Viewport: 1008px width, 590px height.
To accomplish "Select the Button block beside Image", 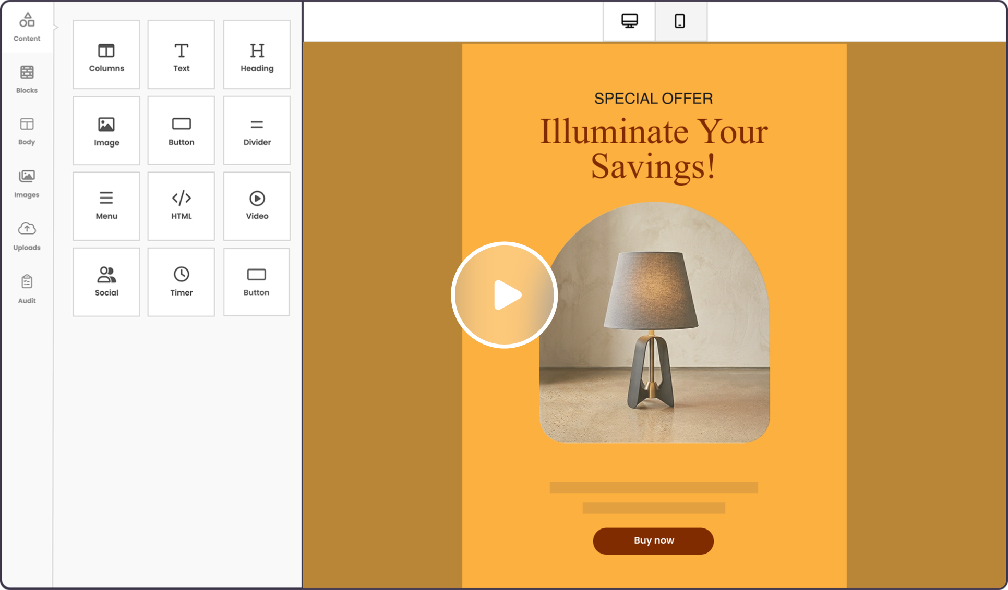I will 181,130.
